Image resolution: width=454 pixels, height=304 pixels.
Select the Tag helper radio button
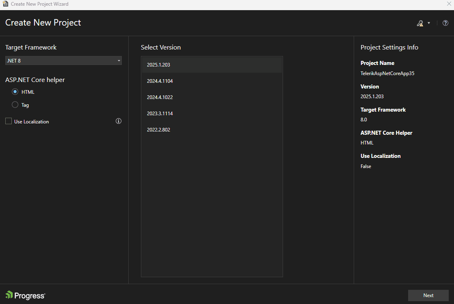click(15, 105)
